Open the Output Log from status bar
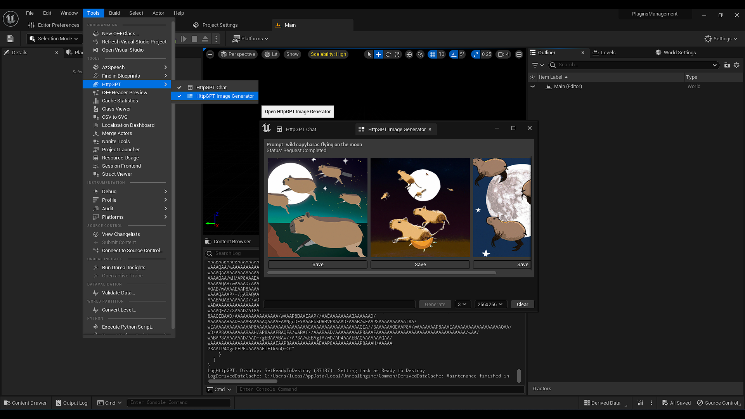 click(71, 403)
